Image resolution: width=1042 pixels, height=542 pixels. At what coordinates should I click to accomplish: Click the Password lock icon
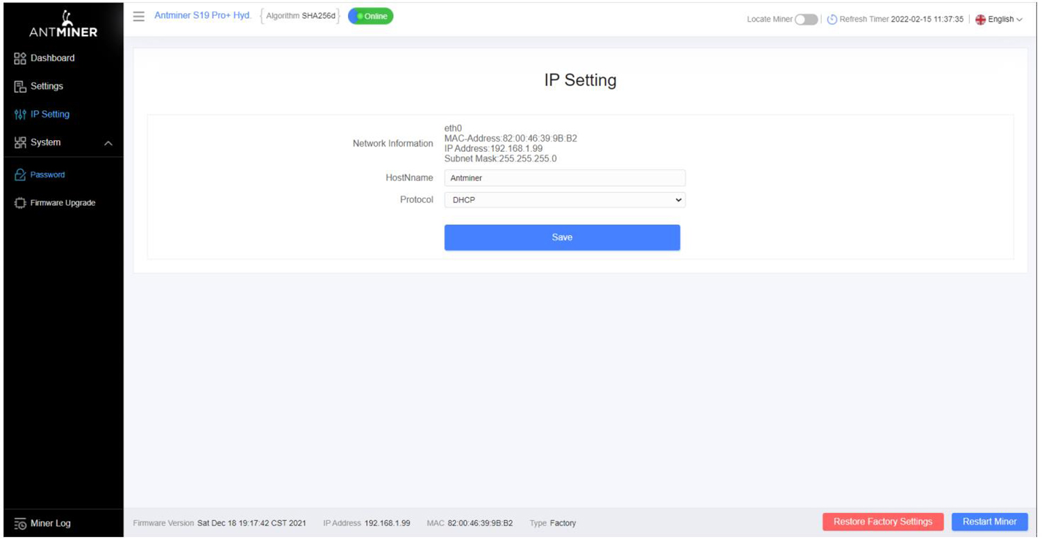coord(20,175)
